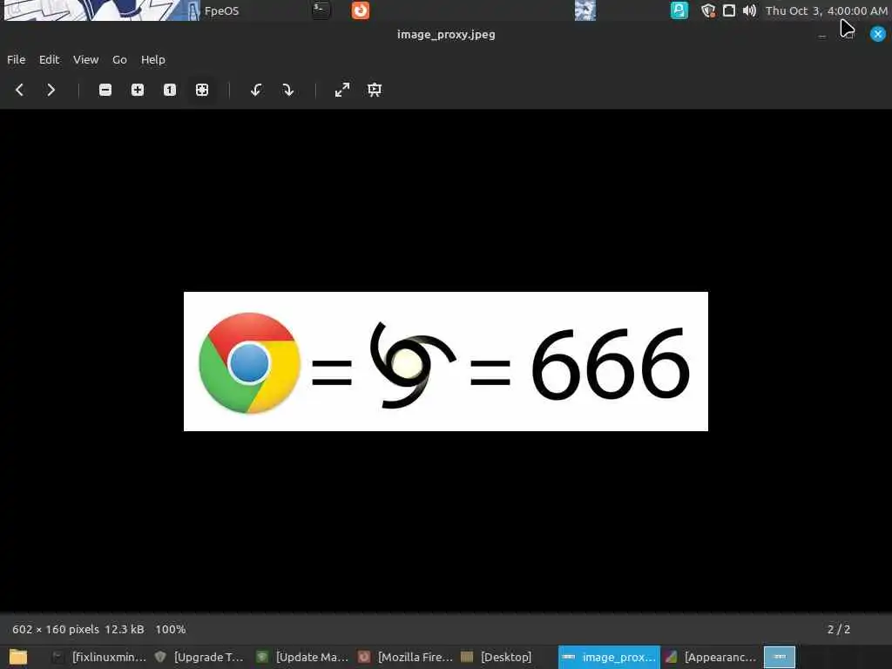Switch to the Update Ma... taskbar window
Screen dimensions: 892x669
(302, 657)
